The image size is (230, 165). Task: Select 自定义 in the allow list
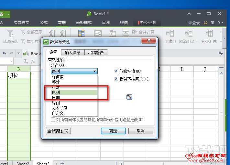(x=74, y=113)
